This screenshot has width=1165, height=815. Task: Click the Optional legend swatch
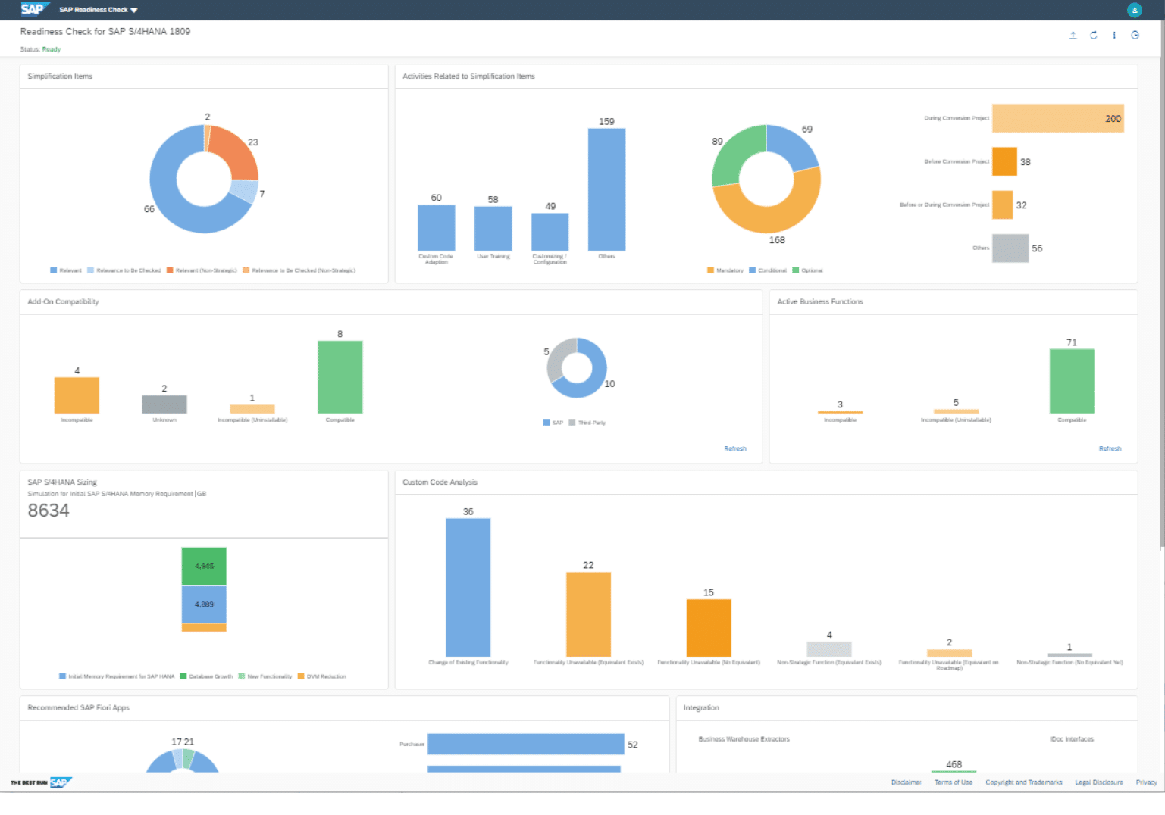pyautogui.click(x=795, y=270)
